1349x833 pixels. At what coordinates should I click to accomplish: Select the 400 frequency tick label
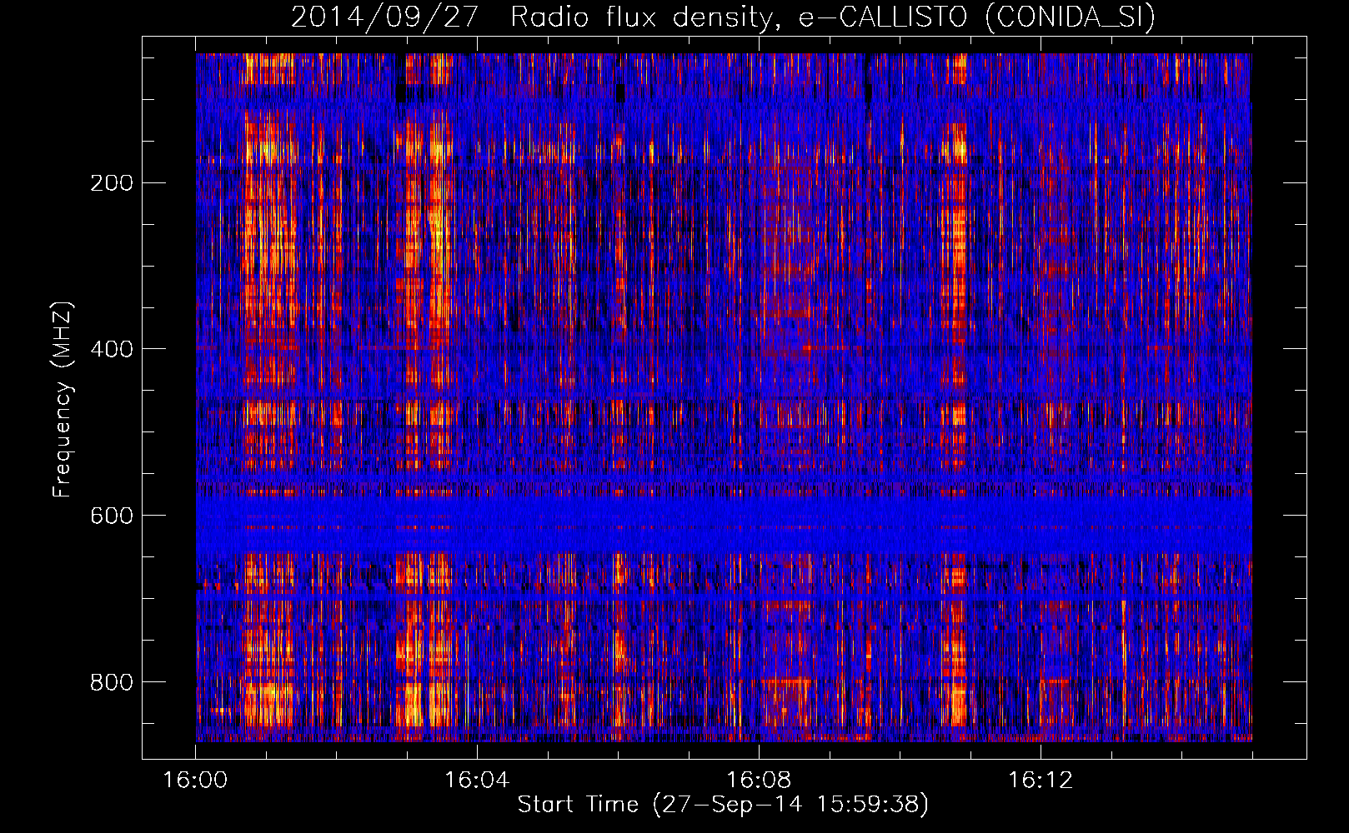click(112, 350)
